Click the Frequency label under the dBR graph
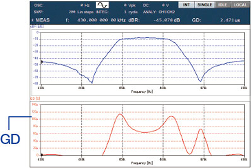 pos(142,91)
